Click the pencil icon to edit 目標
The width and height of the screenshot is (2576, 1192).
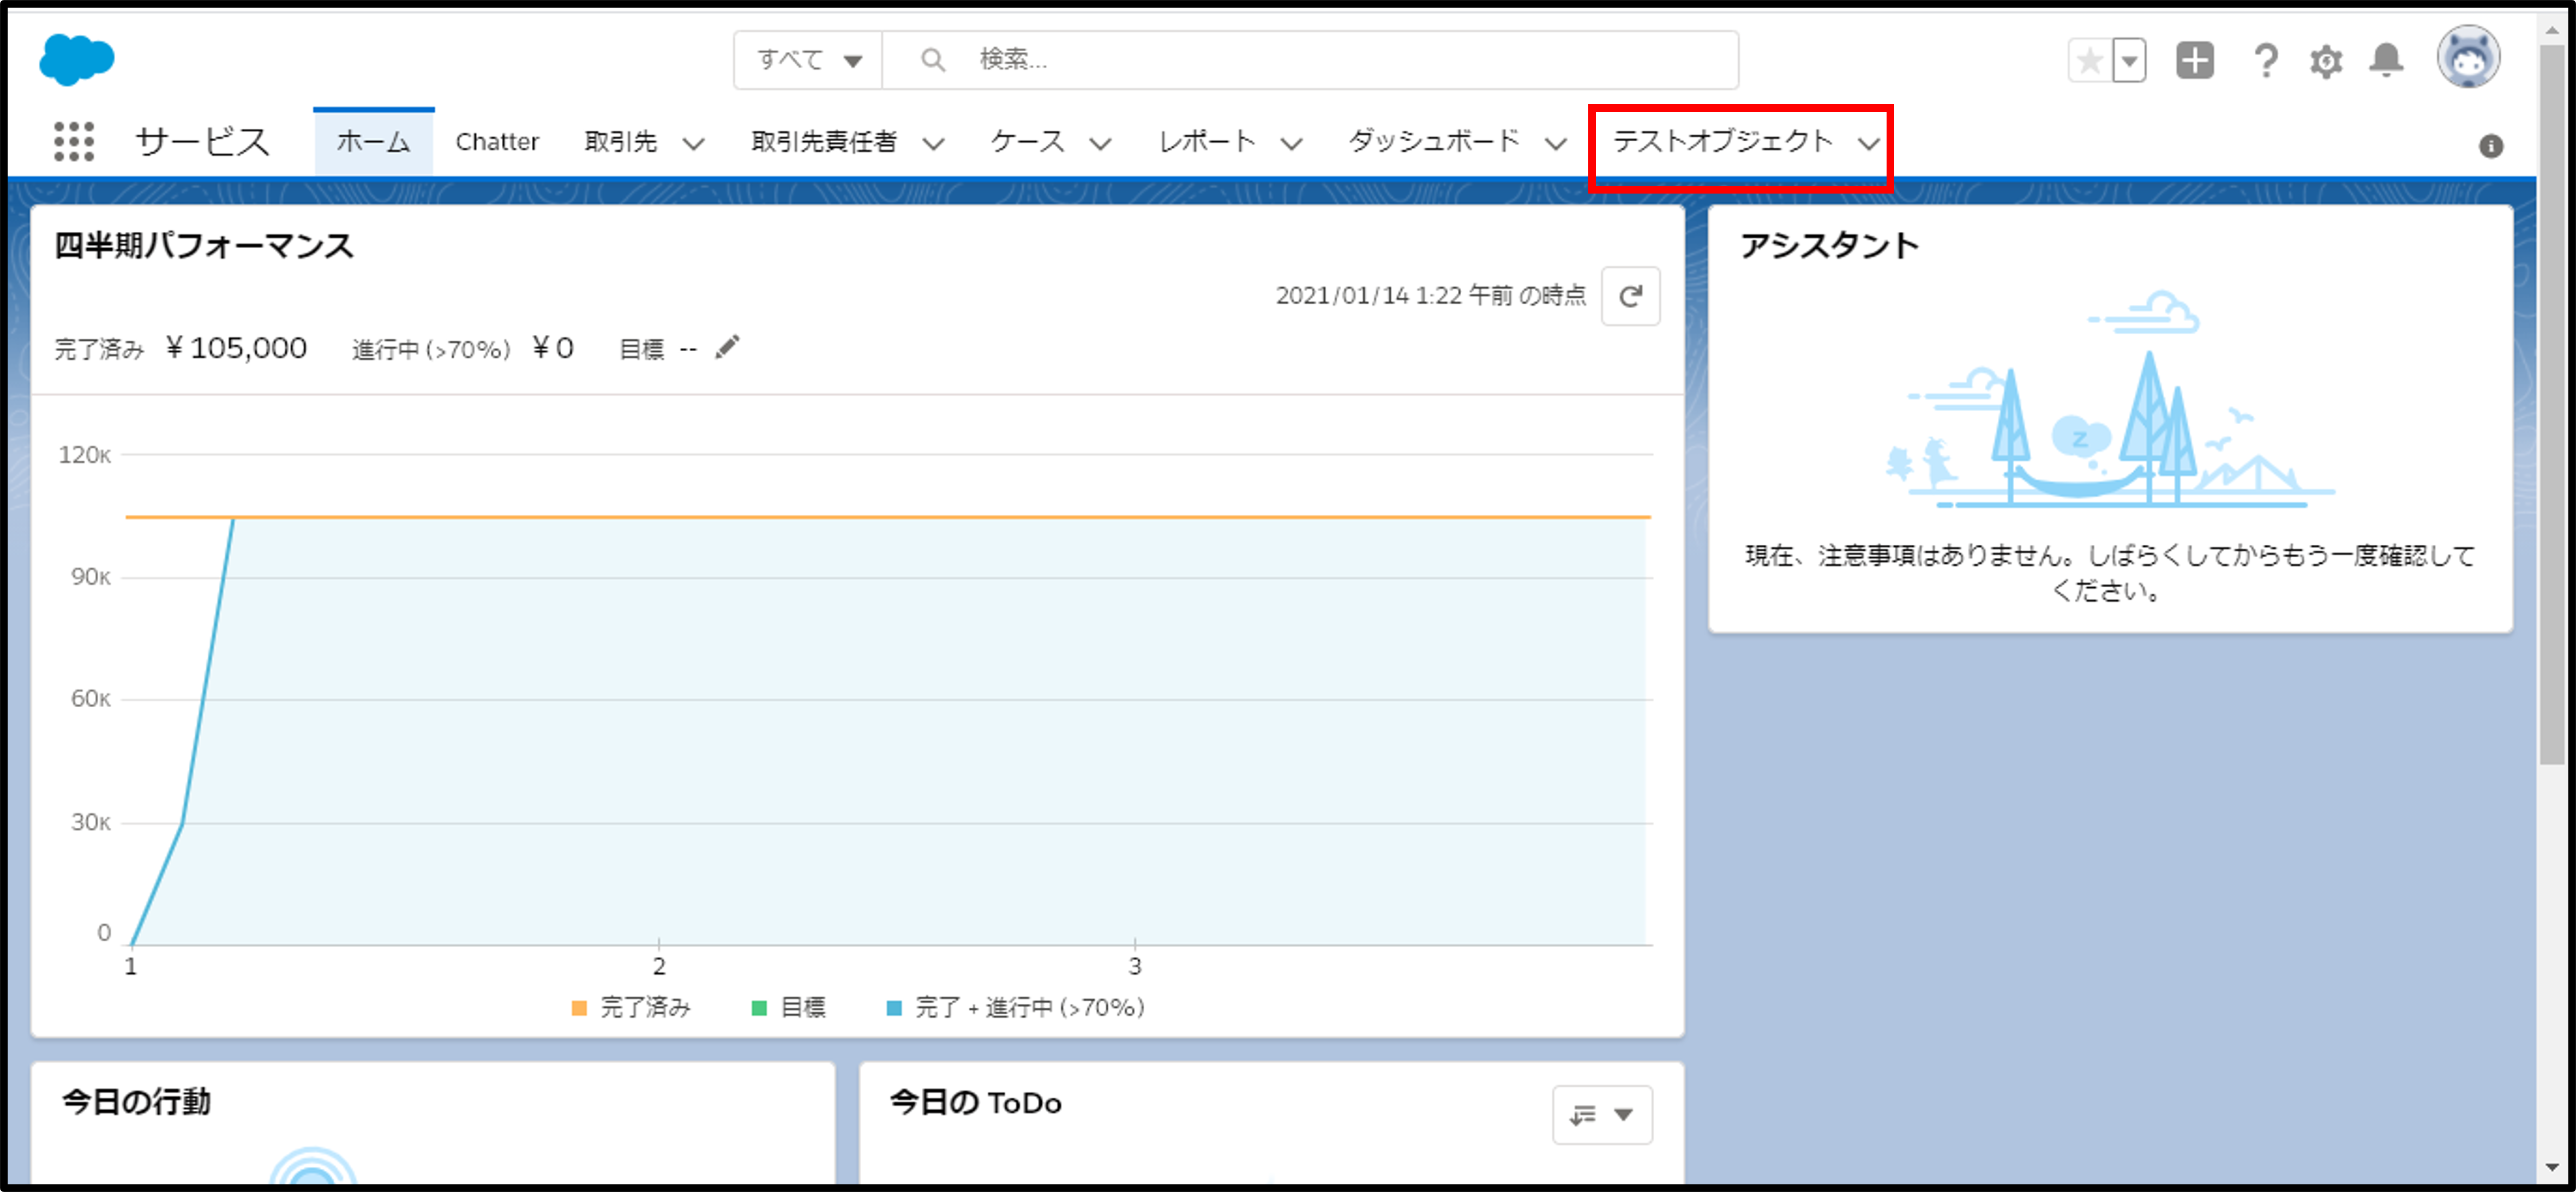click(x=727, y=347)
